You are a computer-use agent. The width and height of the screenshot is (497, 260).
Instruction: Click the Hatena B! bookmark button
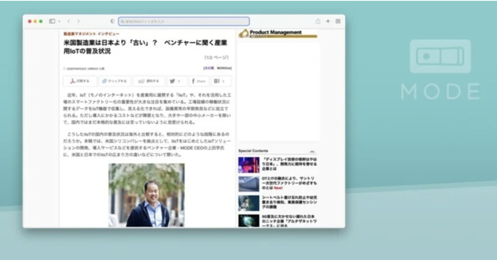coord(221,81)
